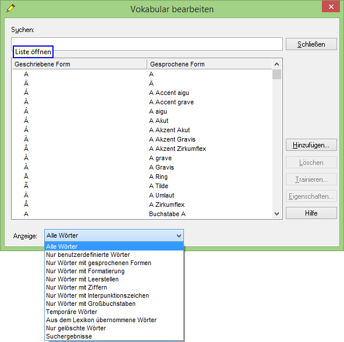
Task: Click scroll up arrow in word list
Action: pyautogui.click(x=276, y=64)
